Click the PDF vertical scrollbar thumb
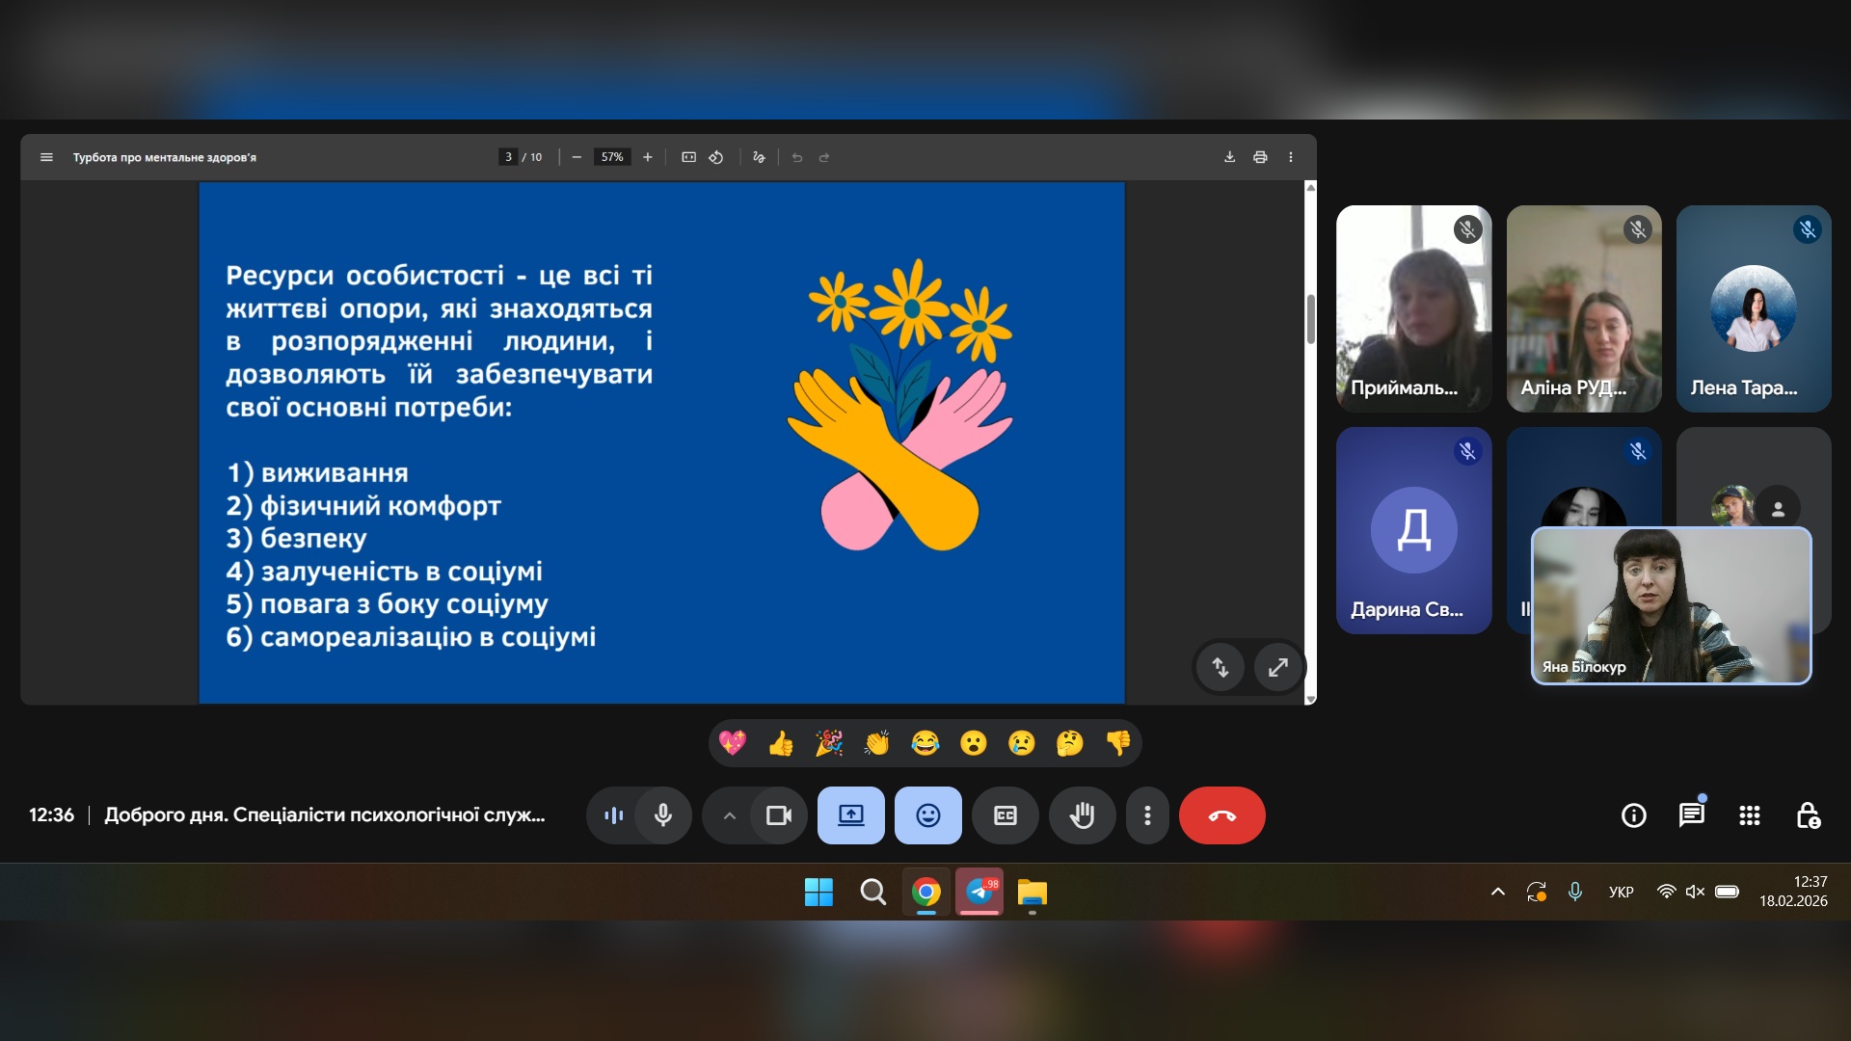The width and height of the screenshot is (1851, 1041). [1310, 318]
